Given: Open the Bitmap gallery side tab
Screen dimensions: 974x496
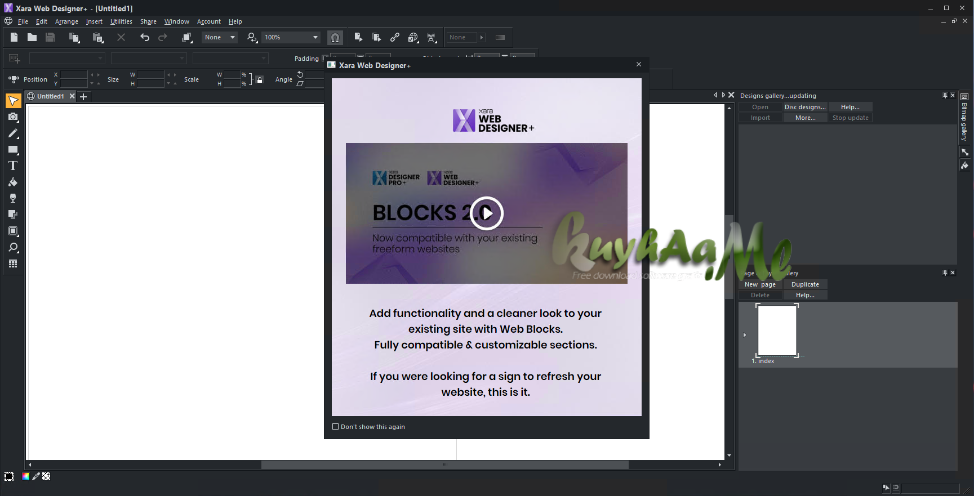Looking at the screenshot, I should click(964, 117).
